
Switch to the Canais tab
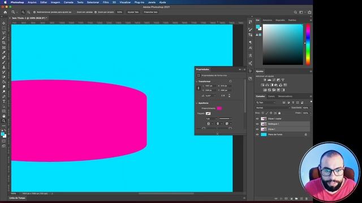coord(271,96)
